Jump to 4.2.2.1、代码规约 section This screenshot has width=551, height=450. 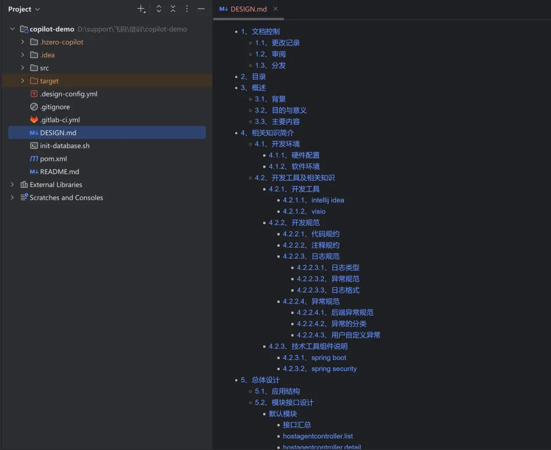point(311,234)
